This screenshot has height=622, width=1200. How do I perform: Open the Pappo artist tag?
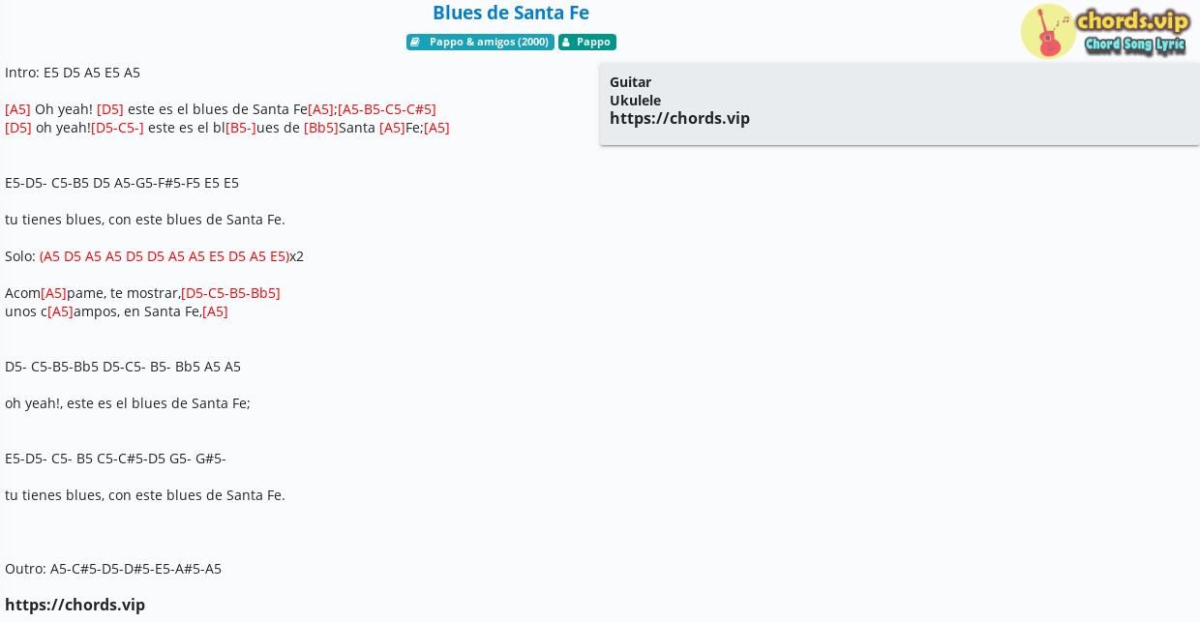(587, 43)
